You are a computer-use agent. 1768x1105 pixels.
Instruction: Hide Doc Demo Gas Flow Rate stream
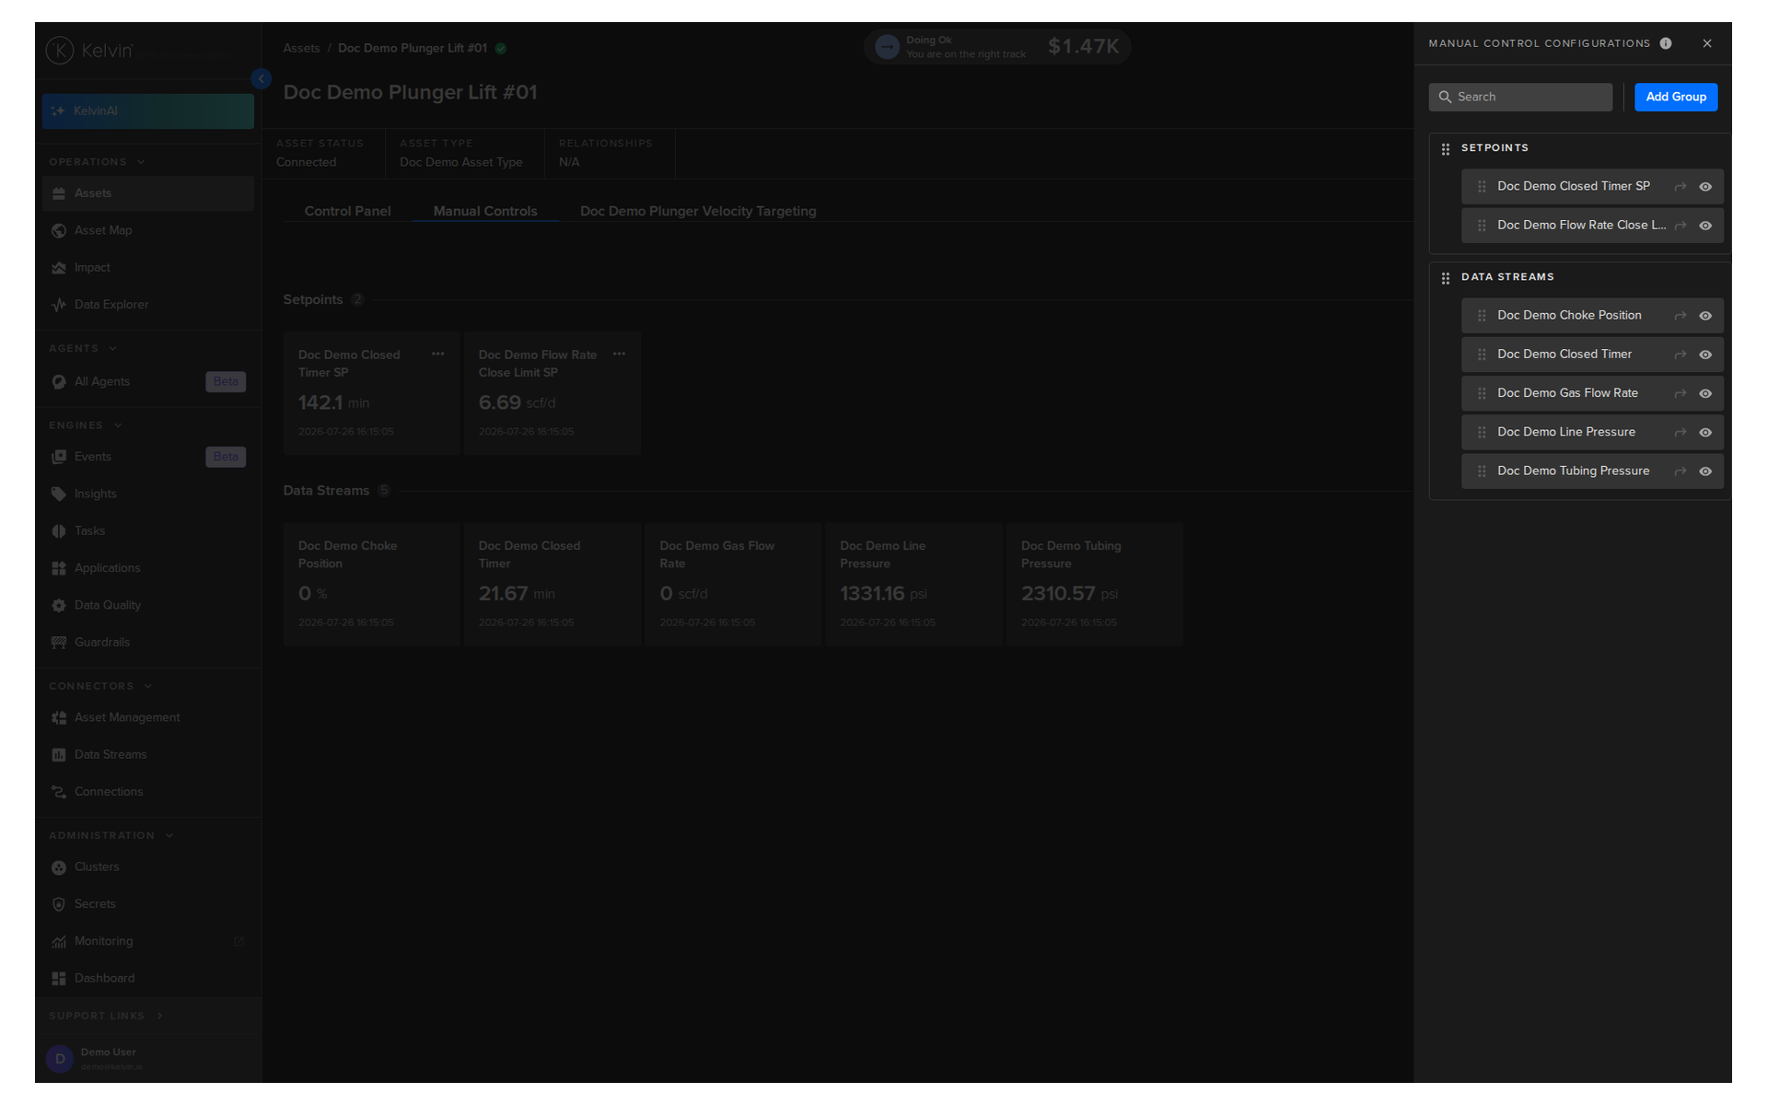(x=1705, y=393)
